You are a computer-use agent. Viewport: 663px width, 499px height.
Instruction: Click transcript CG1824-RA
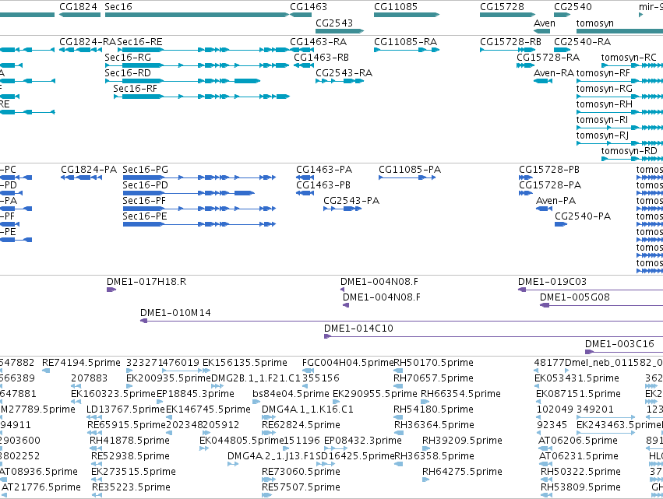80,50
